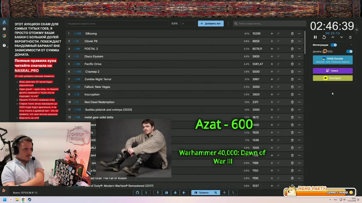Click the swap arrows icon beside the timer

(357, 30)
